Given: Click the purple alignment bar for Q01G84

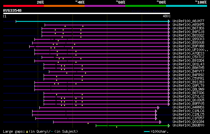Looking at the screenshot, I should pos(106,122).
